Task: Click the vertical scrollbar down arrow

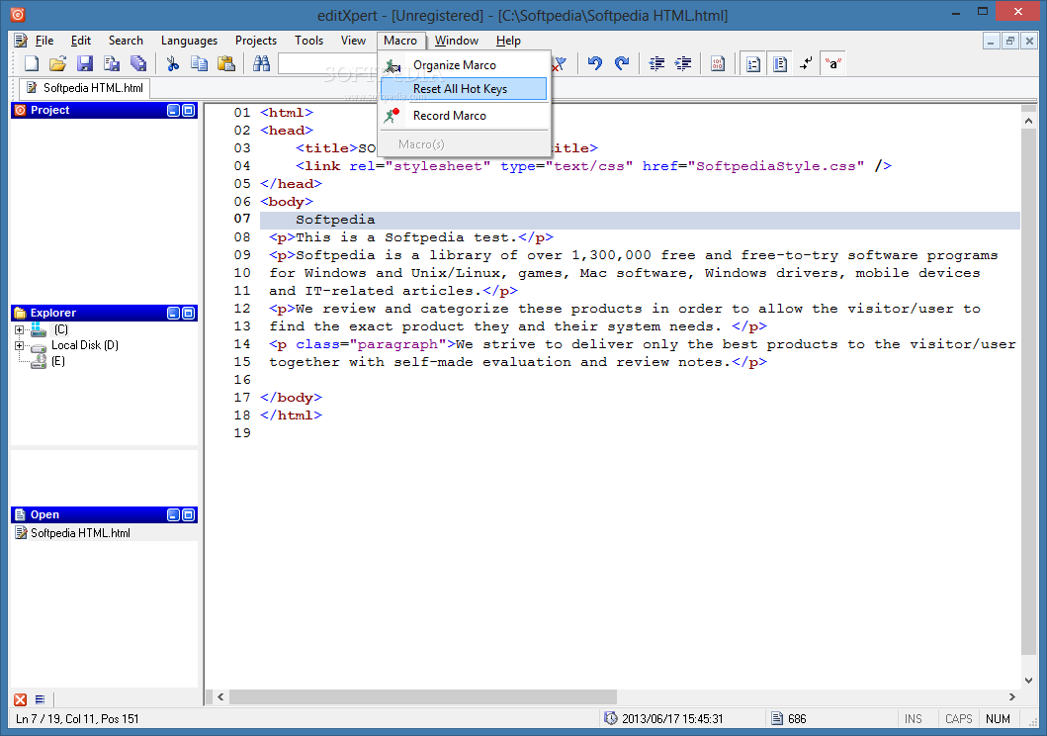Action: tap(1028, 681)
